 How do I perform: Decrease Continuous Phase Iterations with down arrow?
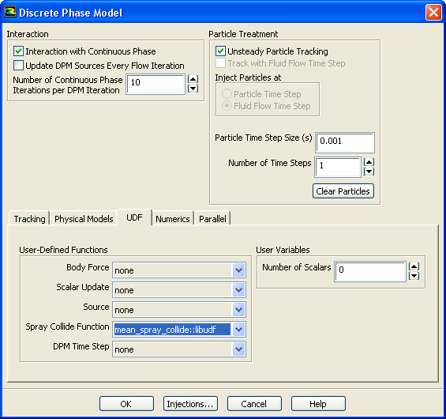tap(193, 89)
